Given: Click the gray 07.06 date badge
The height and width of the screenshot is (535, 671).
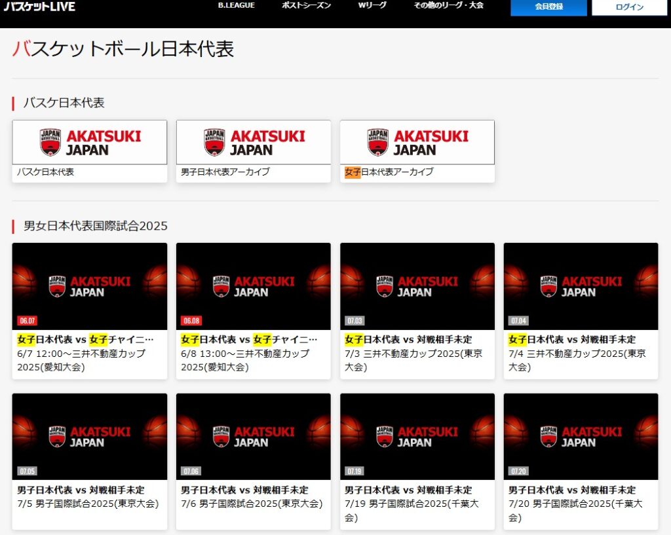Looking at the screenshot, I should click(x=191, y=471).
